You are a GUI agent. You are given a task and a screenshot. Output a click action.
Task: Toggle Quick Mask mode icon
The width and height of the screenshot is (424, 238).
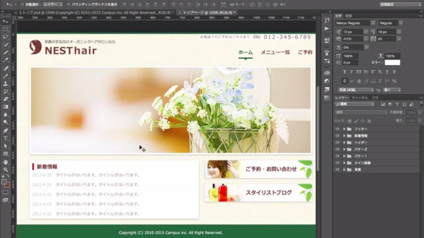[5, 192]
